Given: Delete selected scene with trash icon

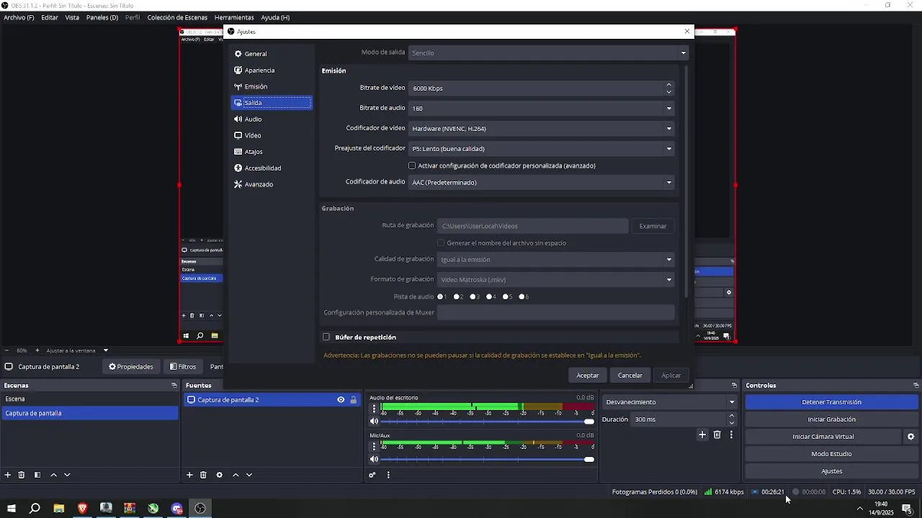Looking at the screenshot, I should click(22, 475).
